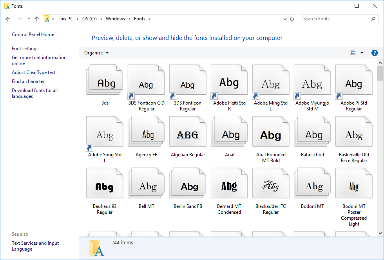The height and width of the screenshot is (260, 384).
Task: Open recent locations dropdown arrow
Action: click(29, 19)
